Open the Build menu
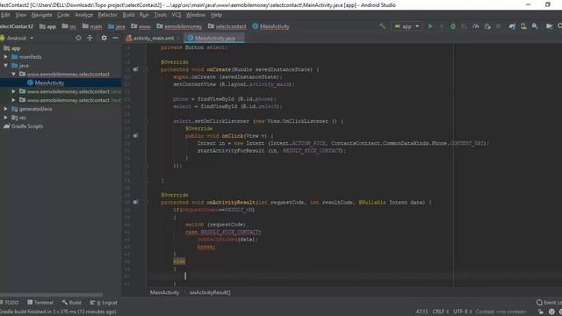Screen dimensions: 562x316 (x=128, y=15)
